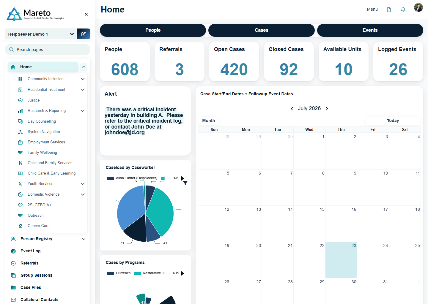Click the Cancer Care ribbon icon

(x=20, y=226)
